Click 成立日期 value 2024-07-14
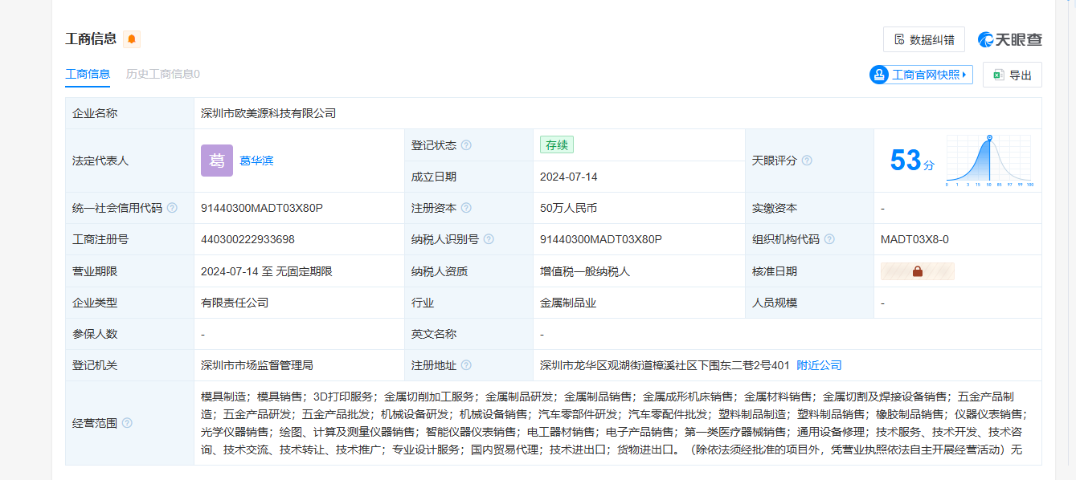 [569, 177]
